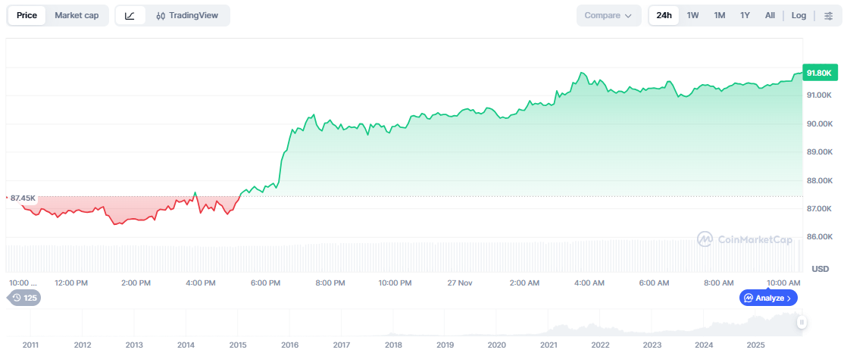Select the Market cap tab
847x359 pixels.
click(x=77, y=16)
